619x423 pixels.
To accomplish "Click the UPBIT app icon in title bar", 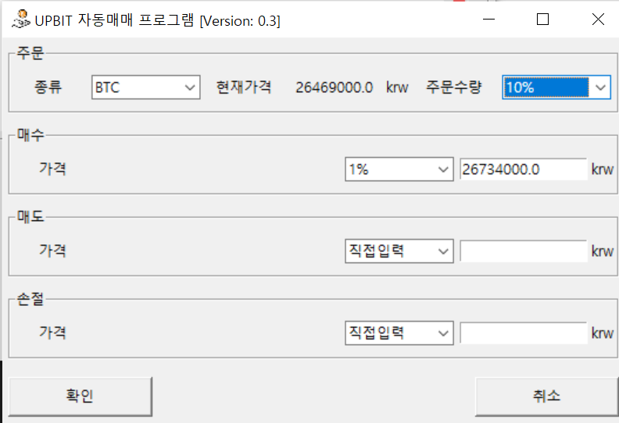I will (21, 20).
